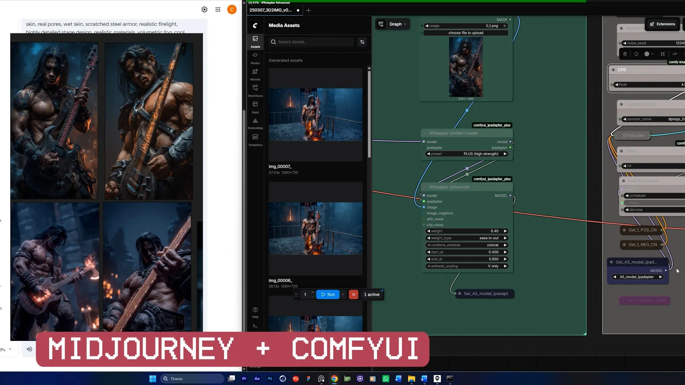Open browser page settings gear
Viewport: 685px width, 385px height.
tap(204, 10)
